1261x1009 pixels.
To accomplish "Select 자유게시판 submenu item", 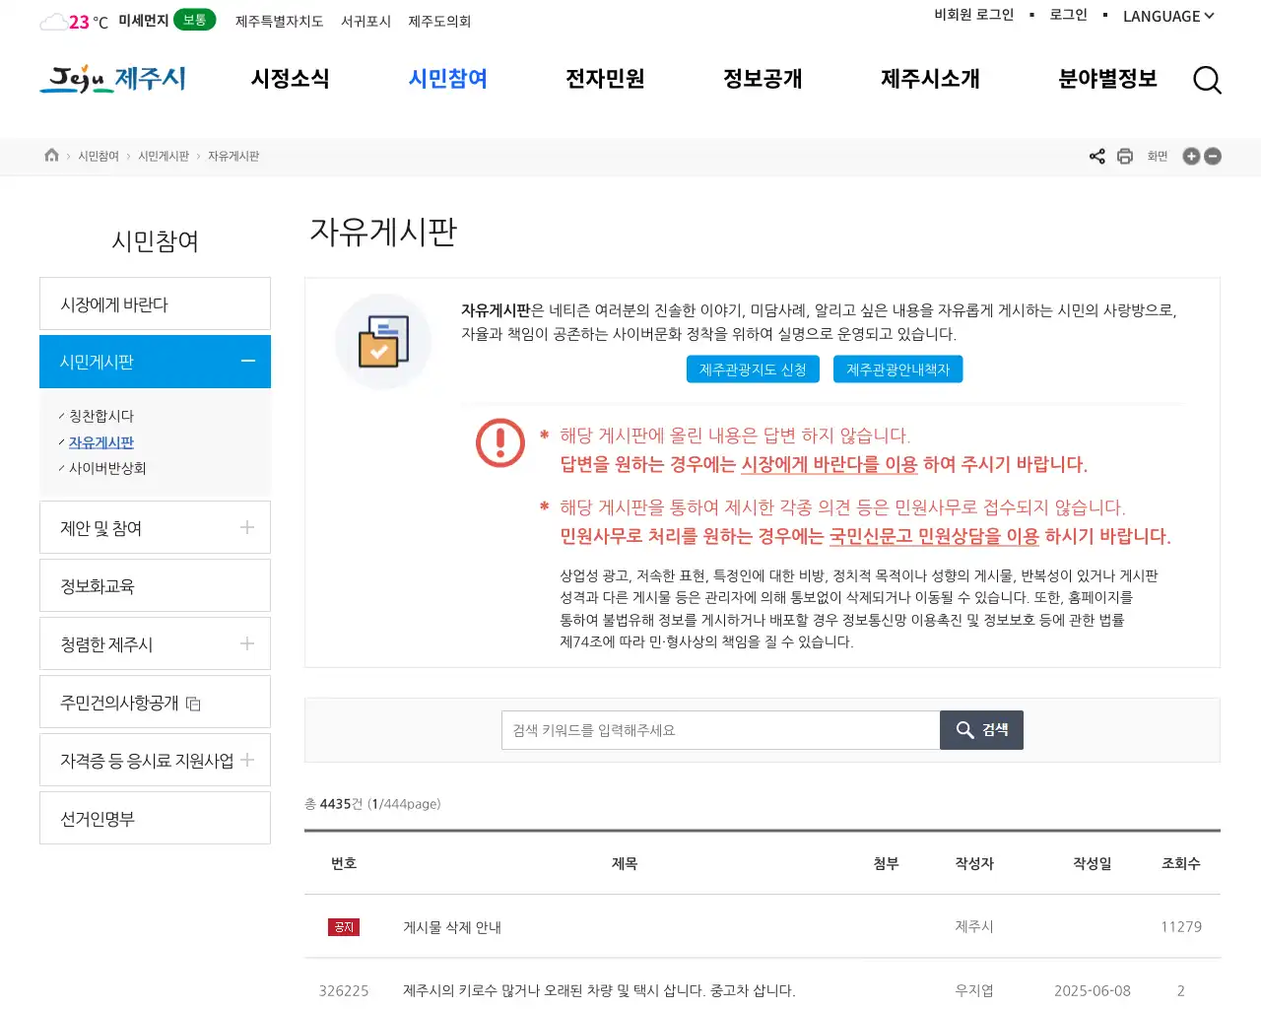I will (x=100, y=442).
